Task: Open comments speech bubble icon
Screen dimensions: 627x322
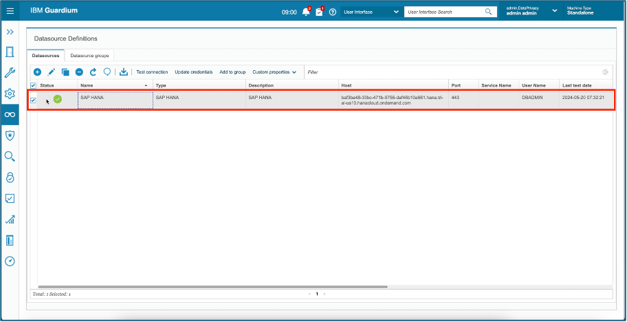Action: point(107,72)
